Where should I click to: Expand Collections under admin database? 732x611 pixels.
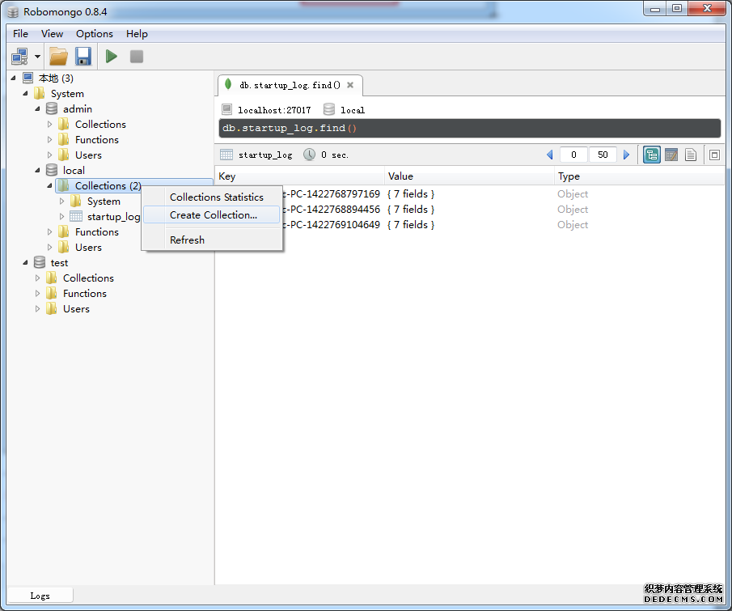tap(49, 125)
